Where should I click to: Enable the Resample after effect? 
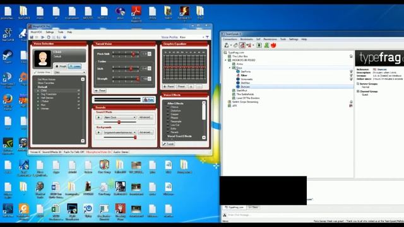pyautogui.click(x=168, y=122)
